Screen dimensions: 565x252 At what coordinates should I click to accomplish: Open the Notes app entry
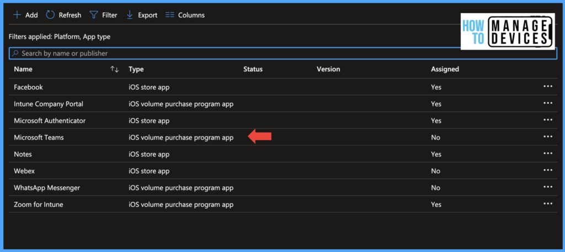point(23,154)
